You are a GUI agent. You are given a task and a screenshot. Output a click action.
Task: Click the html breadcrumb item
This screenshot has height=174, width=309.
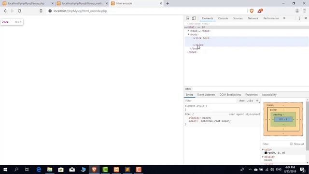[188, 89]
